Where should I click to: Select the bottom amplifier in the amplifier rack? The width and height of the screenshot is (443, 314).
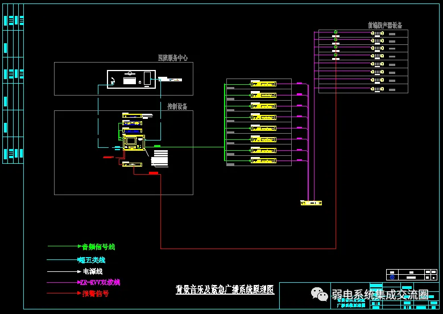click(263, 160)
